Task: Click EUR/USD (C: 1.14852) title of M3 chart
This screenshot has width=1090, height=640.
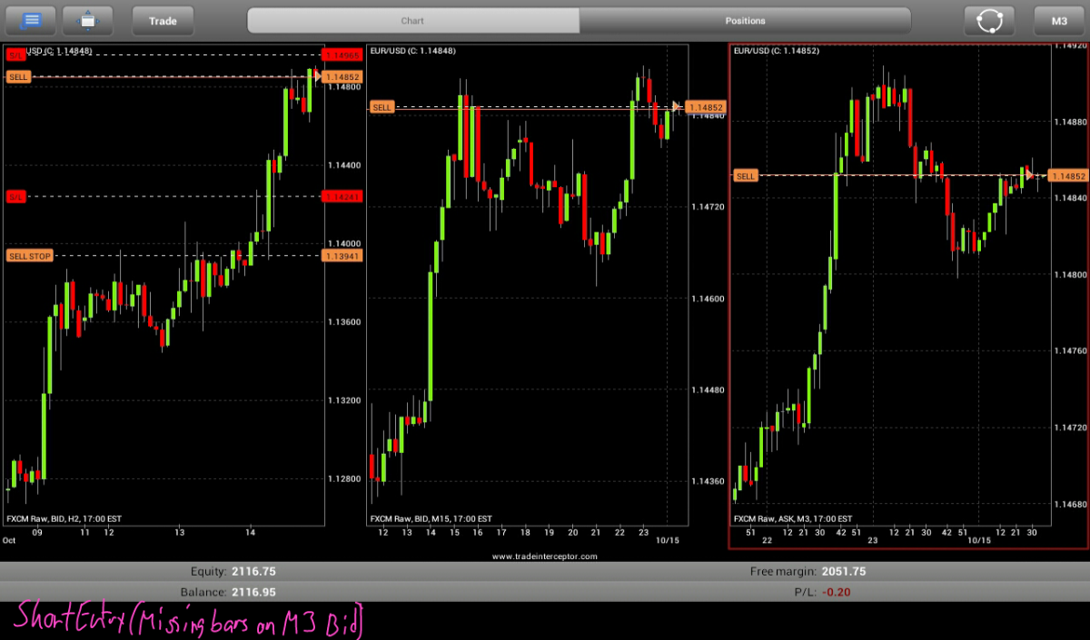Action: pyautogui.click(x=777, y=51)
